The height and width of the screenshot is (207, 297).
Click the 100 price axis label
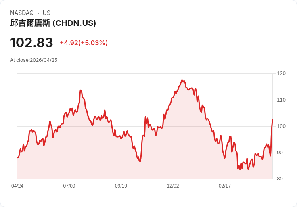pyautogui.click(x=281, y=126)
